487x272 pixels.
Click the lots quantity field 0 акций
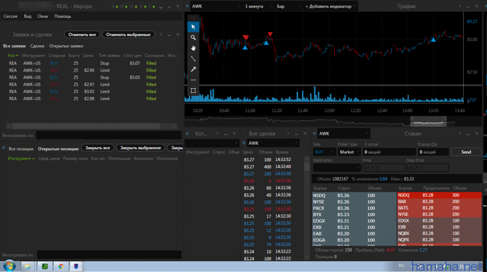pos(389,152)
